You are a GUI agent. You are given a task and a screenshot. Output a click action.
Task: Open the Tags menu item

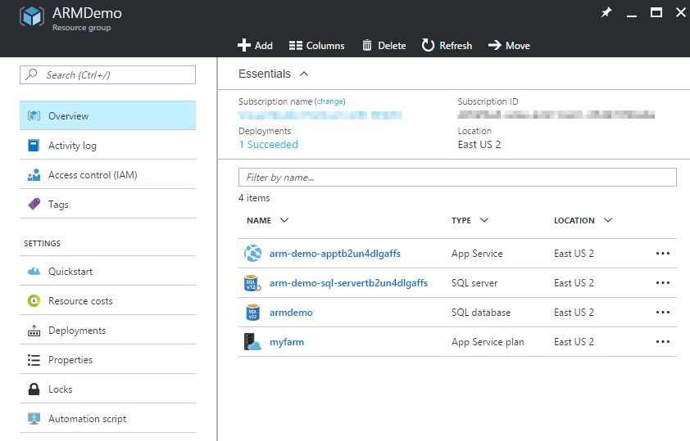[108, 204]
